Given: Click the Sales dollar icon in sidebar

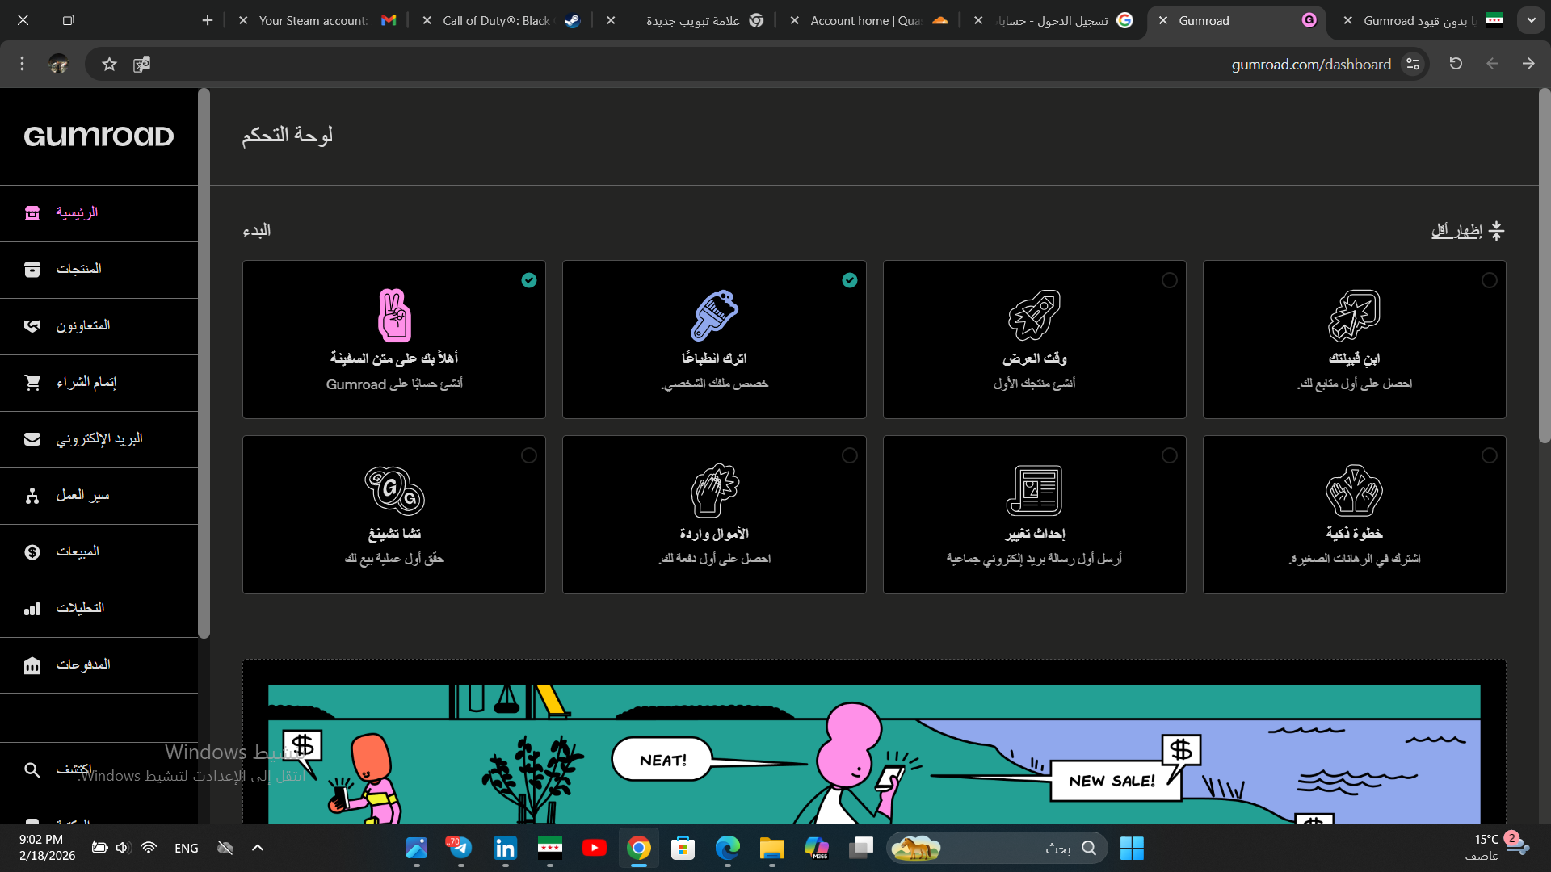Looking at the screenshot, I should click(x=32, y=552).
